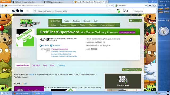Click the Start a wikia button
170x95 pixels.
tap(139, 11)
